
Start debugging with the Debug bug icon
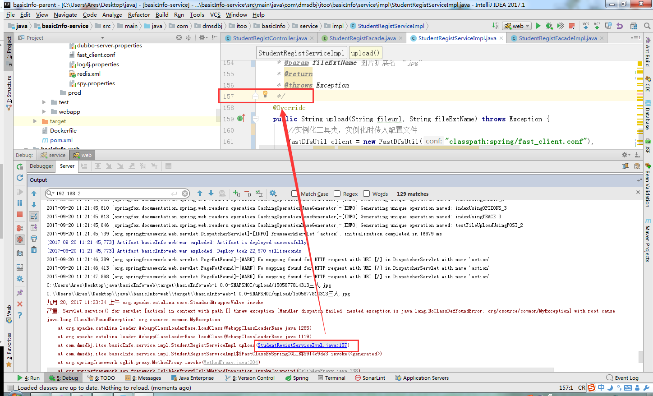pos(549,26)
